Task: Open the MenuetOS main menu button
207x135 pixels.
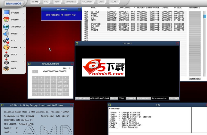Action: coord(14,4)
